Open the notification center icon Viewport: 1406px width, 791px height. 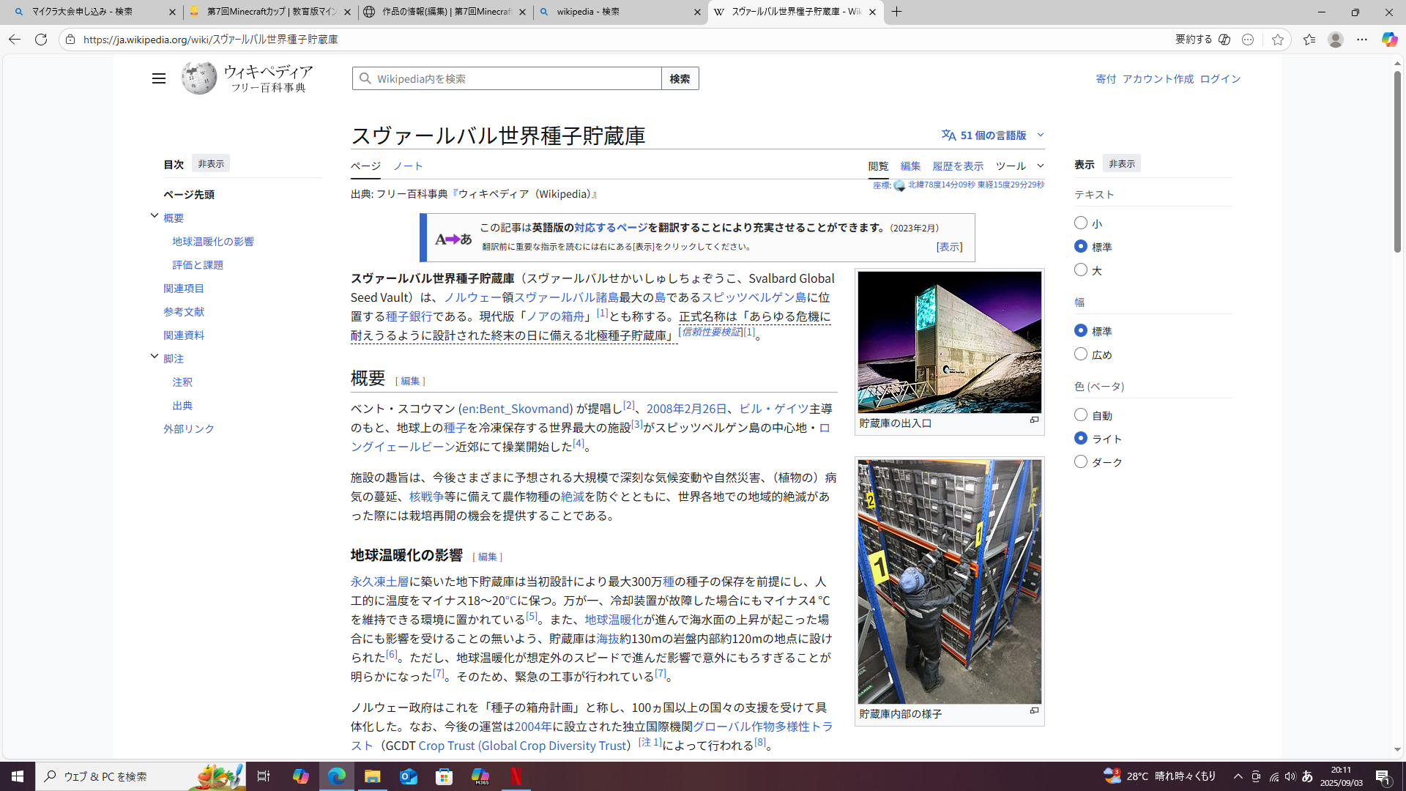click(x=1383, y=776)
